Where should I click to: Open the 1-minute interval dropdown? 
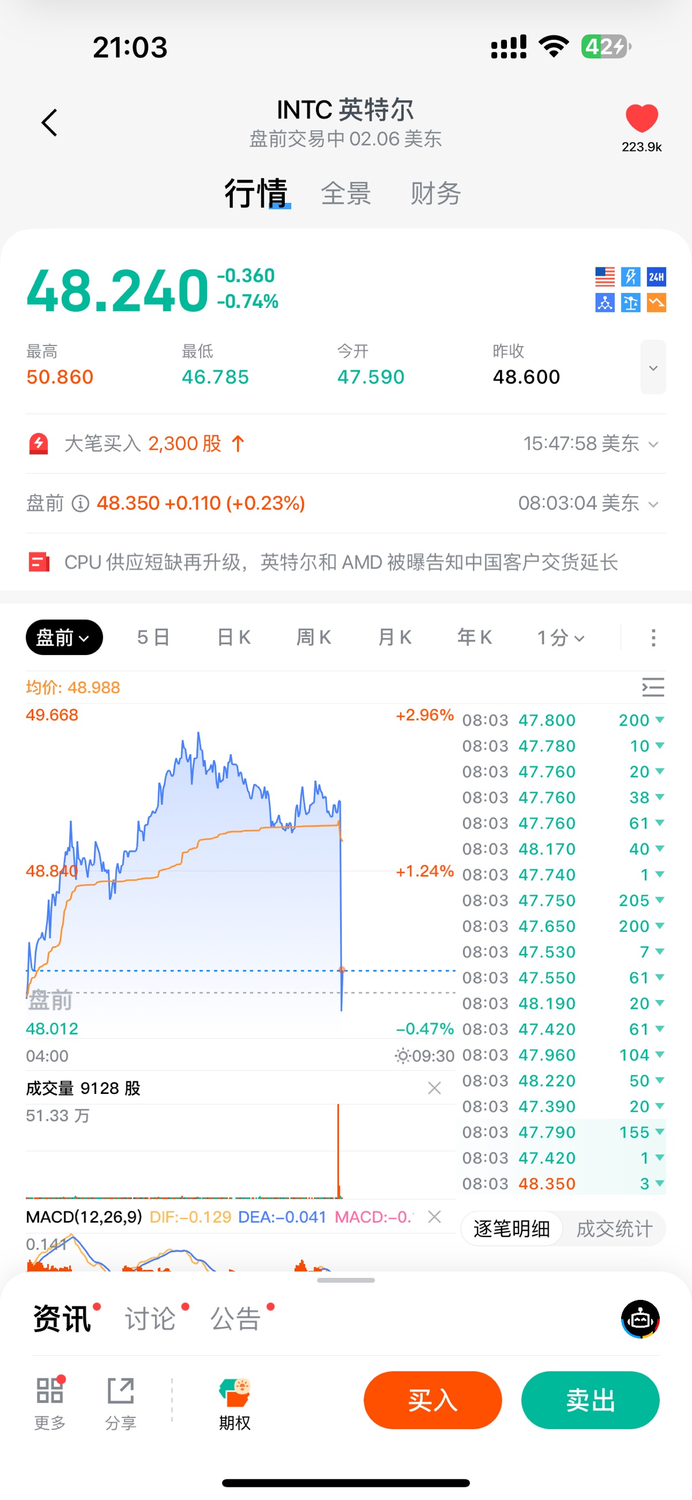(x=560, y=638)
